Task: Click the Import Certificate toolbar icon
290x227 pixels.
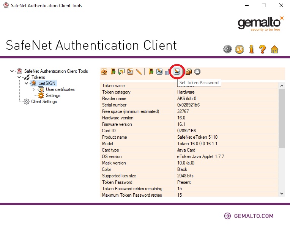Action: click(x=121, y=71)
